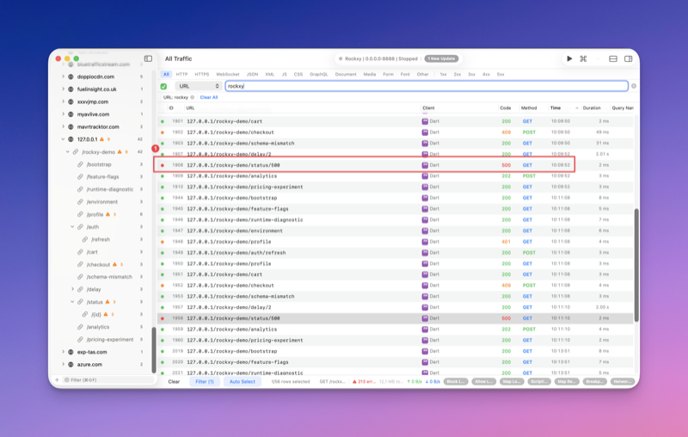The height and width of the screenshot is (437, 688).
Task: Click the Block List pill button
Action: (456, 382)
